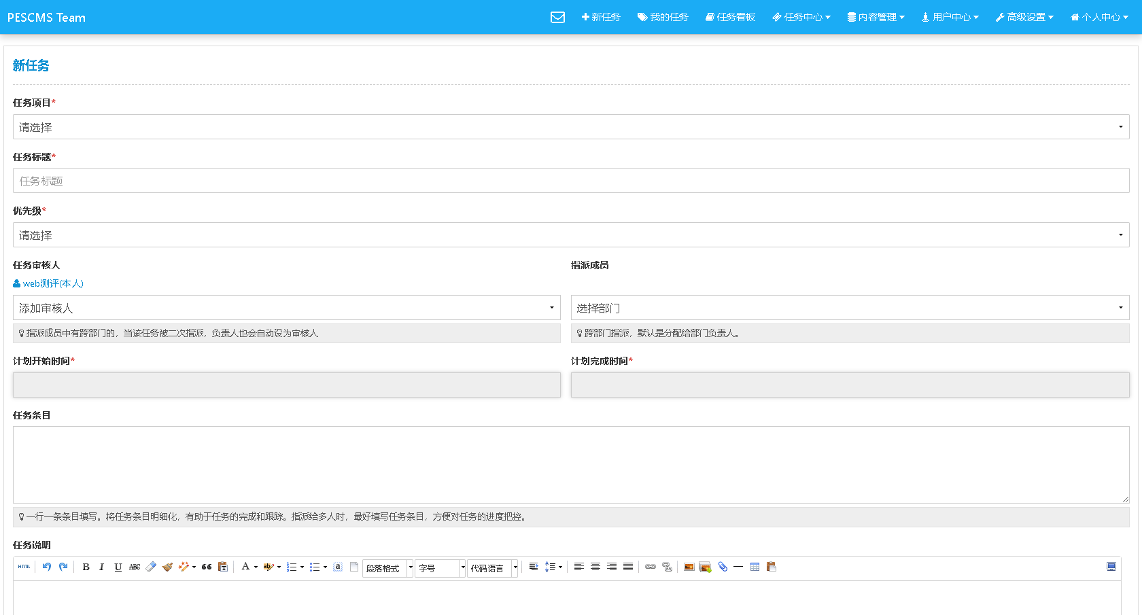
Task: Open the mail envelope icon in navbar
Action: [x=557, y=17]
